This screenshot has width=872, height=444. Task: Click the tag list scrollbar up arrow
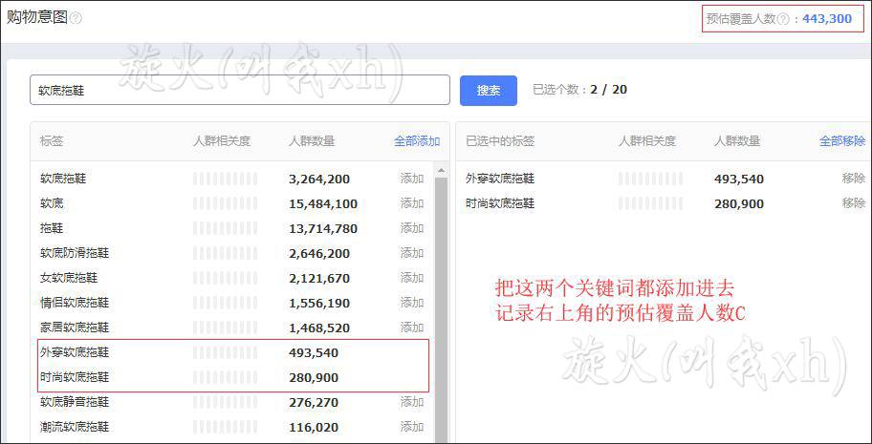(x=441, y=171)
